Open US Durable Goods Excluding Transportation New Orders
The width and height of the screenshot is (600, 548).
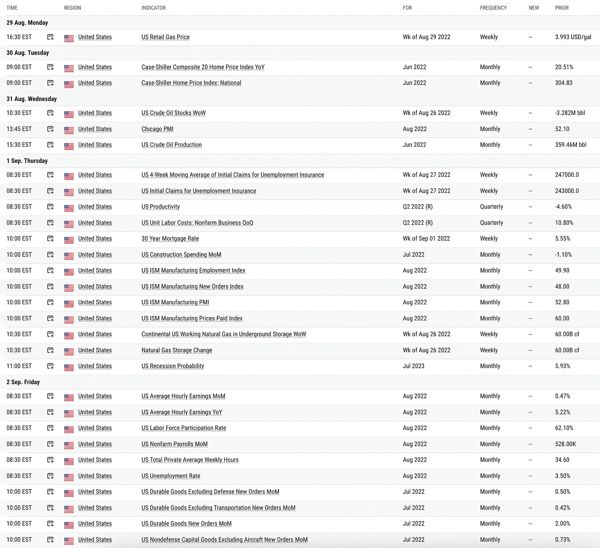[218, 508]
